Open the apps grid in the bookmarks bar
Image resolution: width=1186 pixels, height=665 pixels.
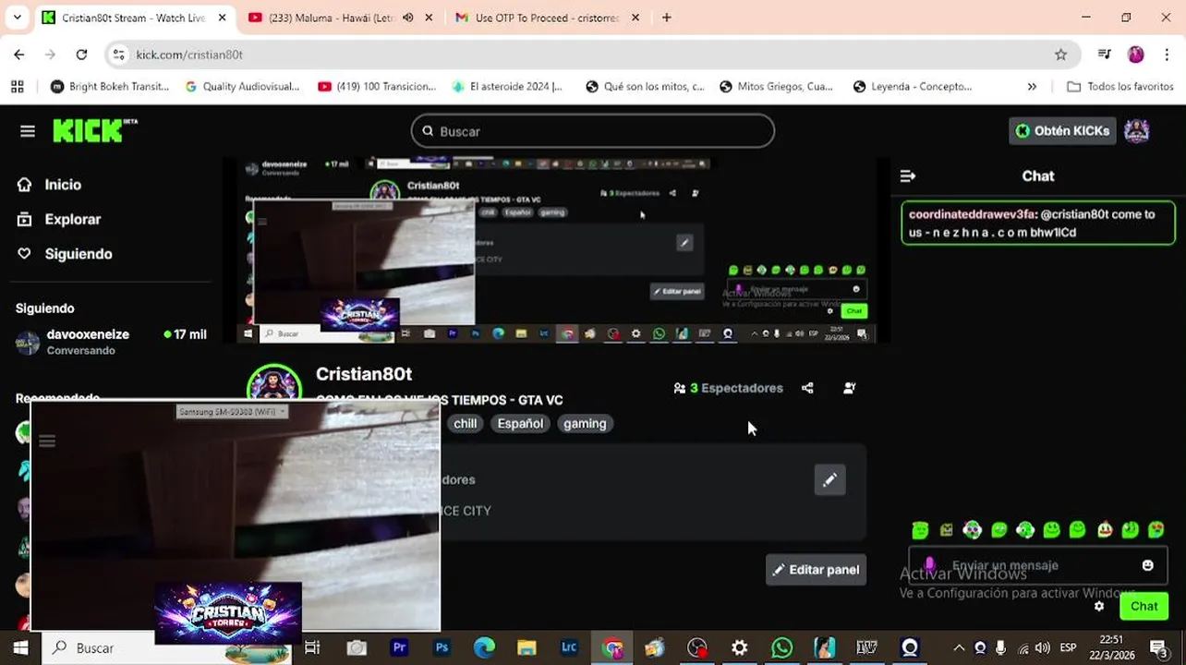[x=17, y=86]
